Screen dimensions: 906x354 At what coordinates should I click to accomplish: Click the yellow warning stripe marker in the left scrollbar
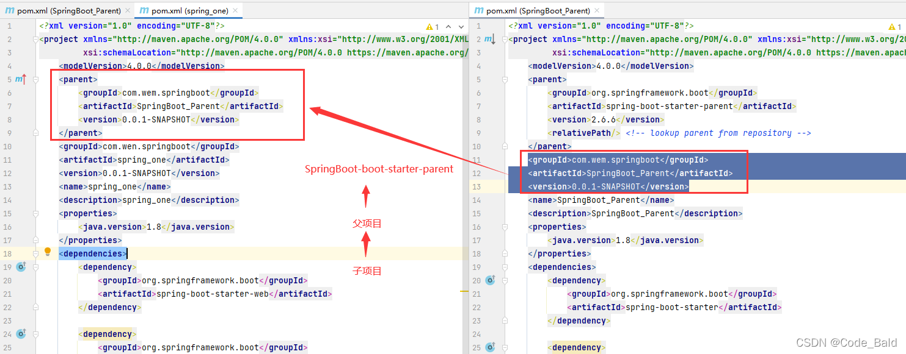464,292
